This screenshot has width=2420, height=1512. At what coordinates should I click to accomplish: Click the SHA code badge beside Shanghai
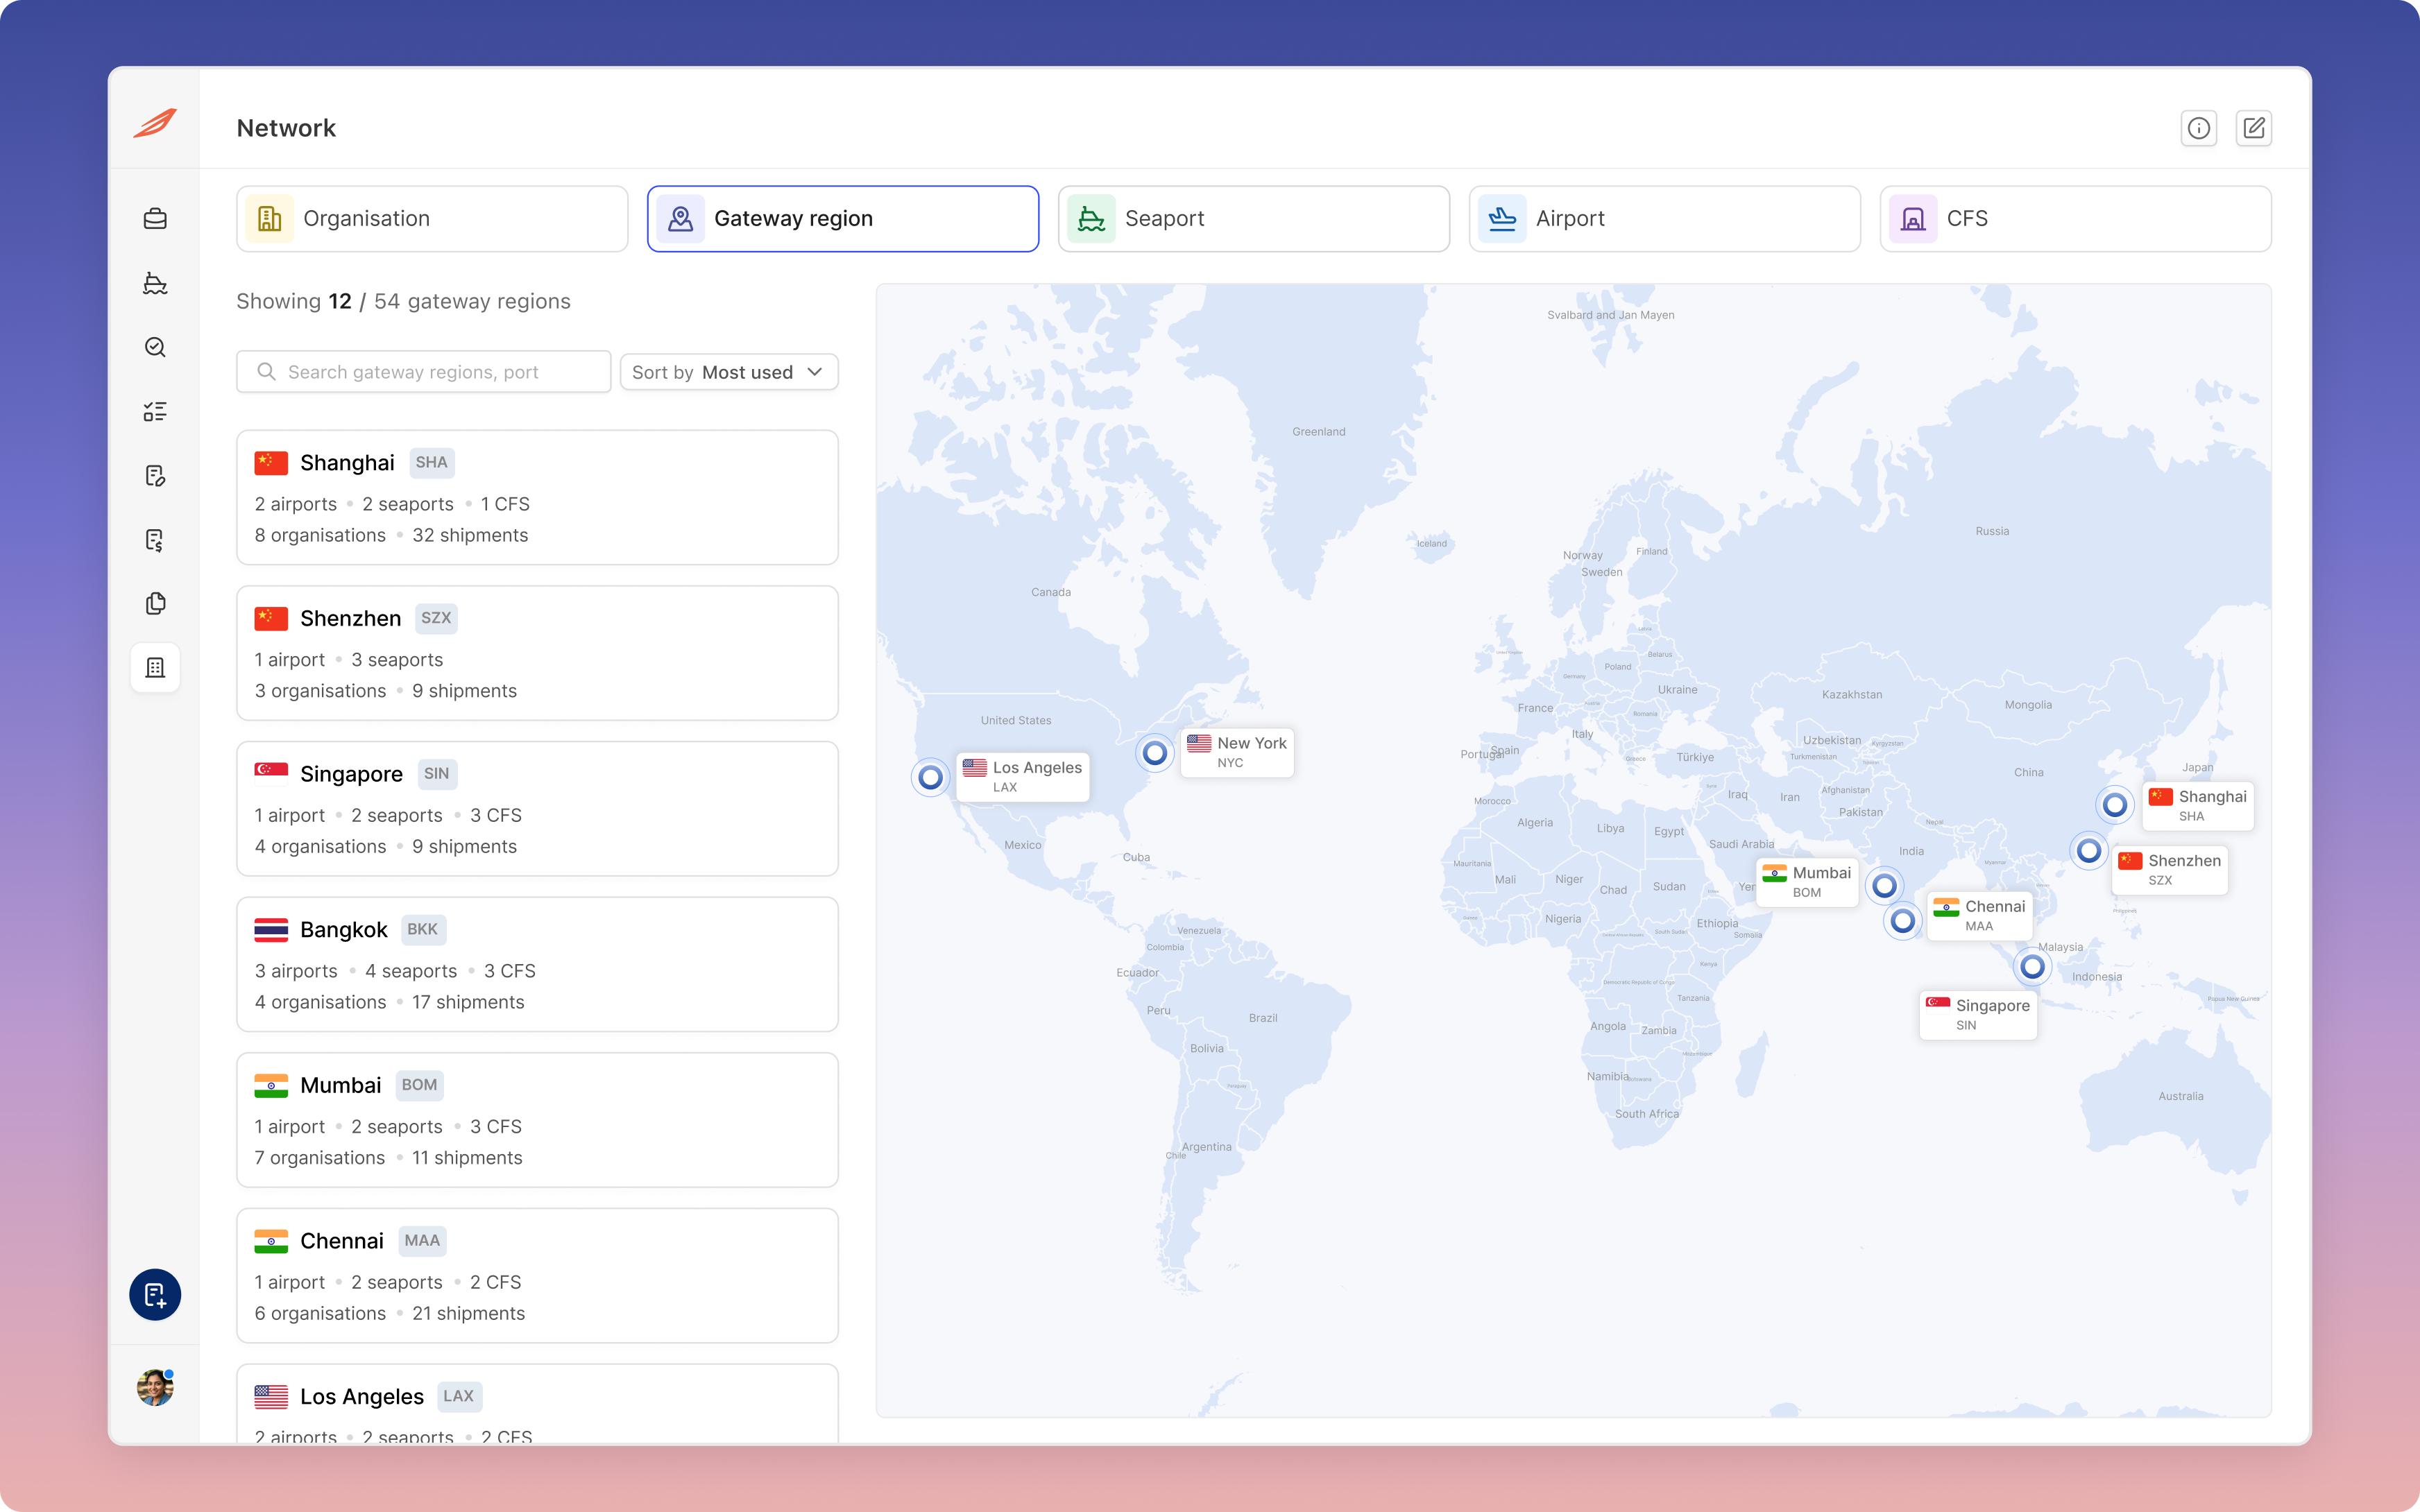[431, 462]
